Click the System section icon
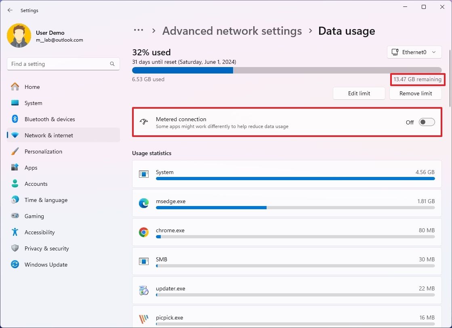The height and width of the screenshot is (328, 452). click(x=15, y=103)
